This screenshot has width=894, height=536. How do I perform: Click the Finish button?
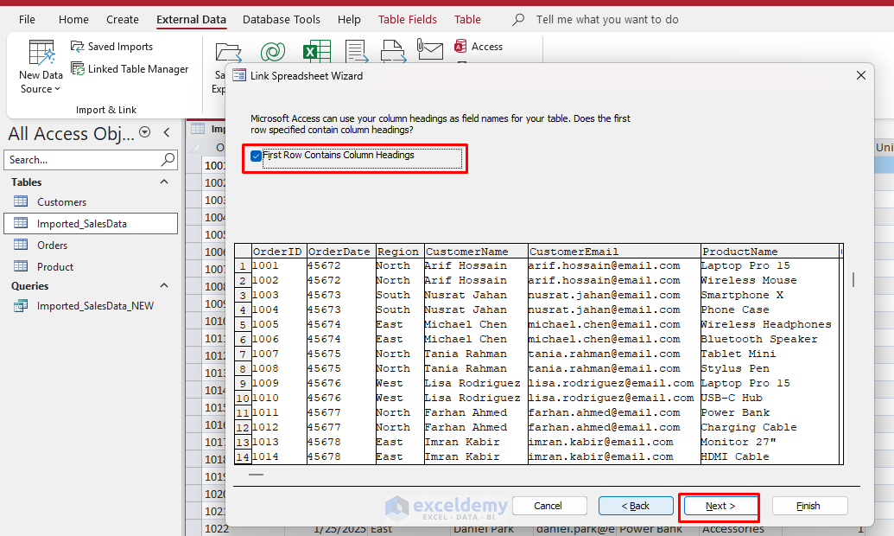(809, 506)
